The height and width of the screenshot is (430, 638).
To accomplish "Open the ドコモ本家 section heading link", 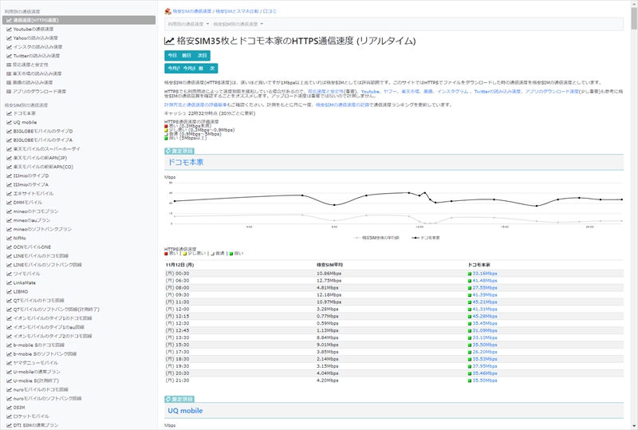I will pyautogui.click(x=186, y=162).
